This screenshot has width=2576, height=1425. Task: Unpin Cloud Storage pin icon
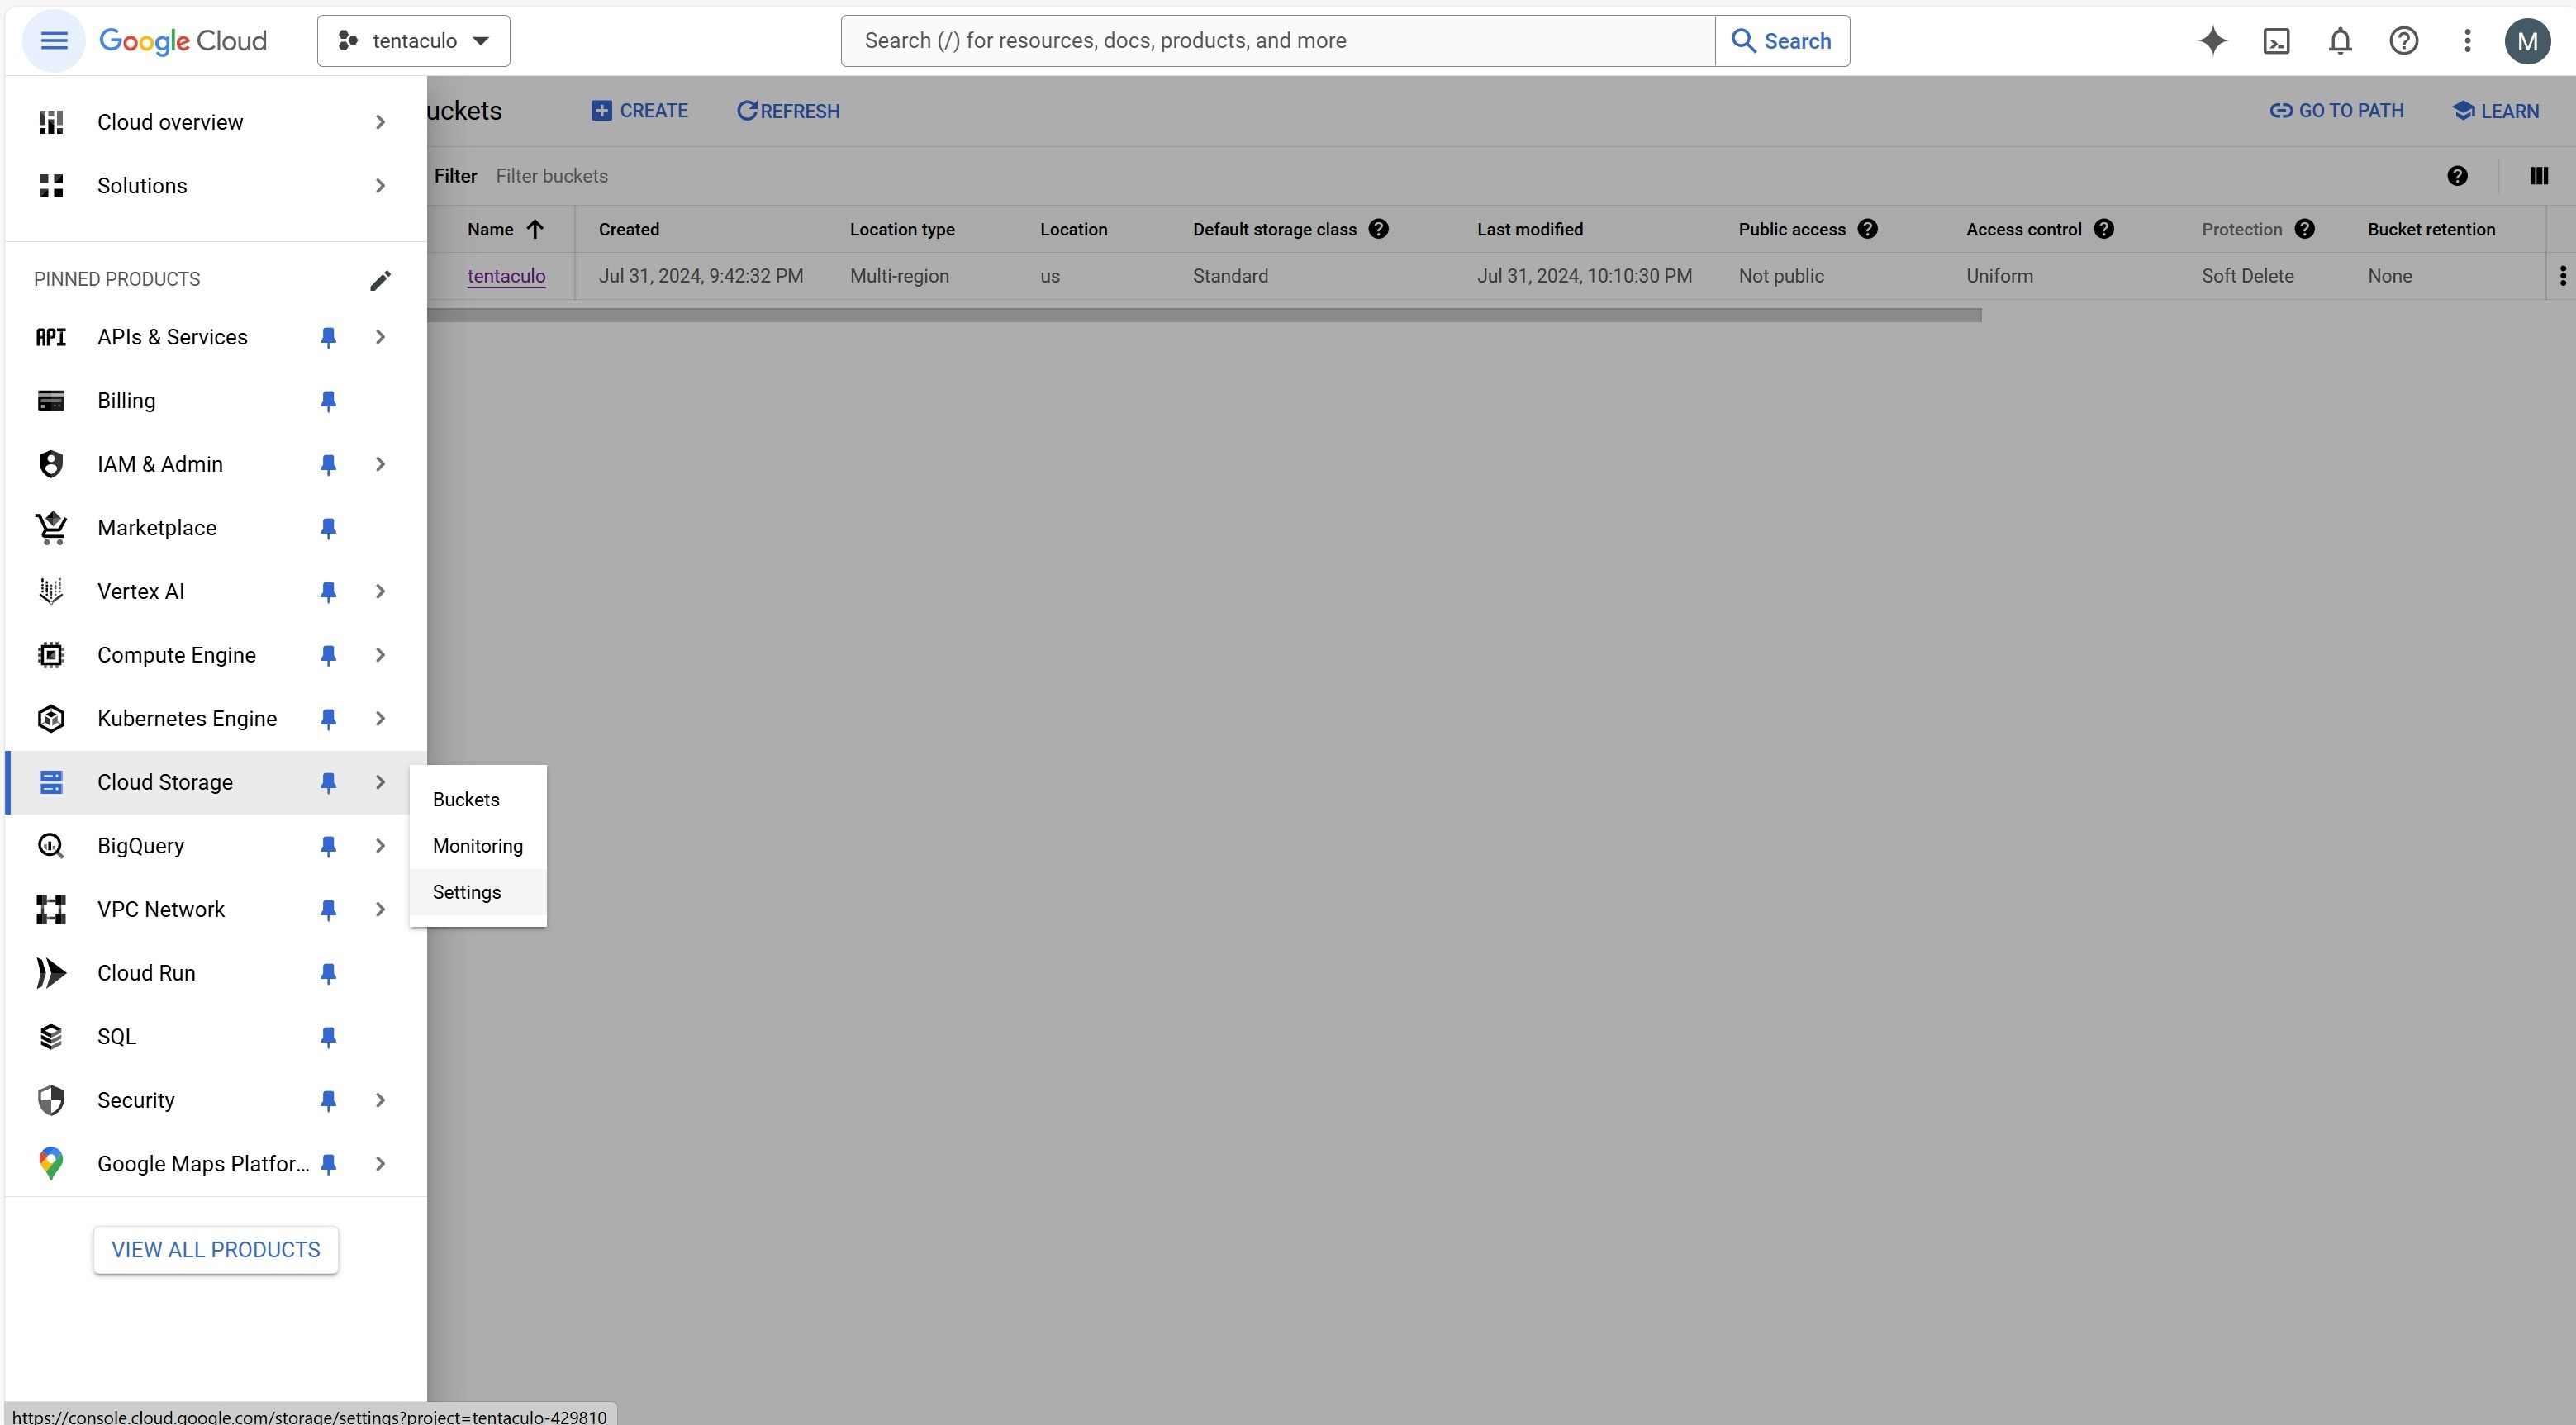(328, 783)
